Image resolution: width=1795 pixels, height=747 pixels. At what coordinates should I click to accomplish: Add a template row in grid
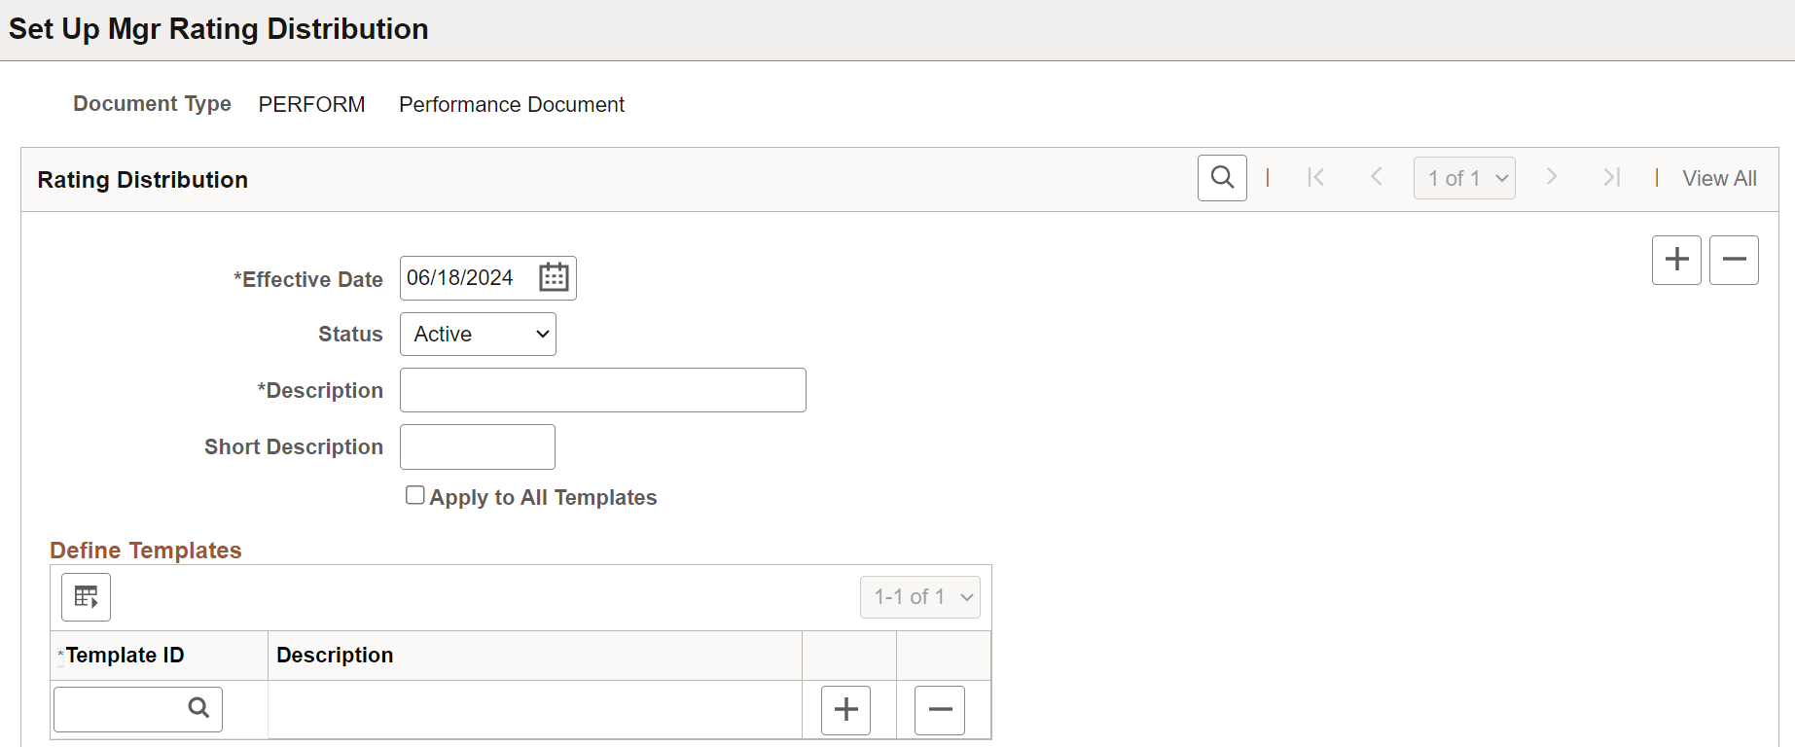[845, 710]
